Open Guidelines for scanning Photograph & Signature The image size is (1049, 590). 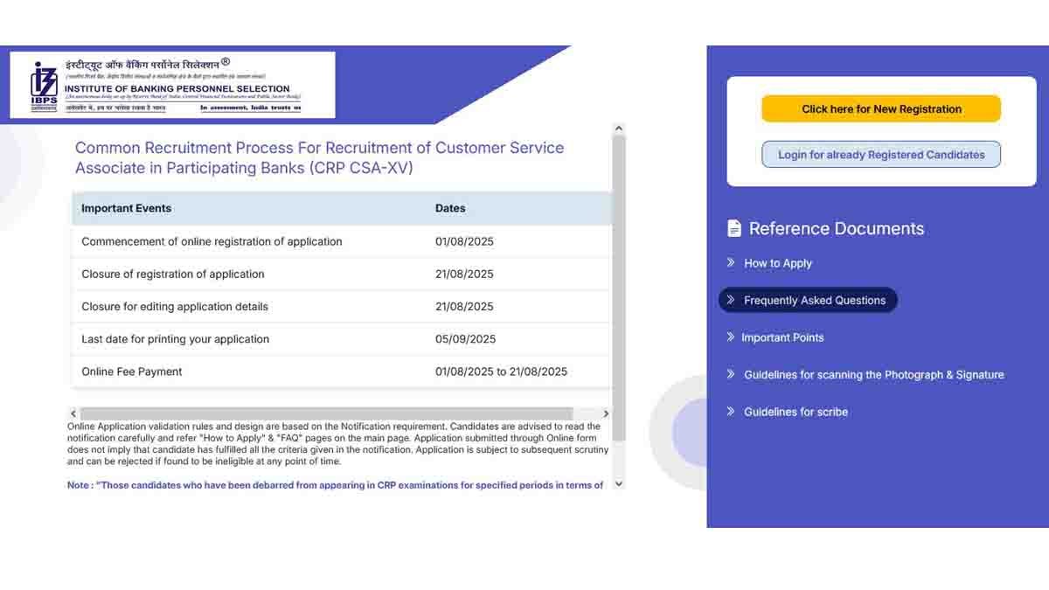[x=874, y=375]
